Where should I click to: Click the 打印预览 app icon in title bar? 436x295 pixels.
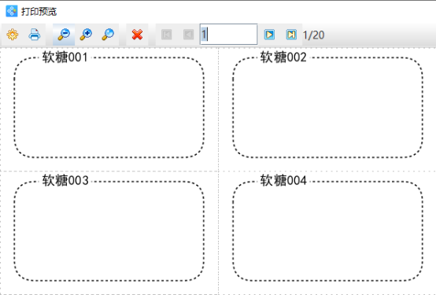point(11,11)
